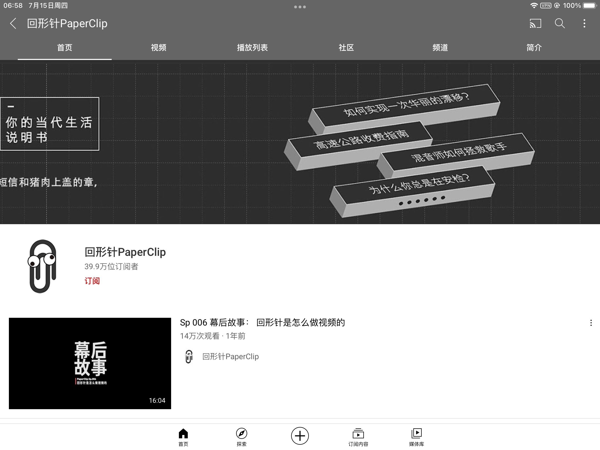Switch to the 频道 tab
The width and height of the screenshot is (600, 450).
click(x=440, y=48)
